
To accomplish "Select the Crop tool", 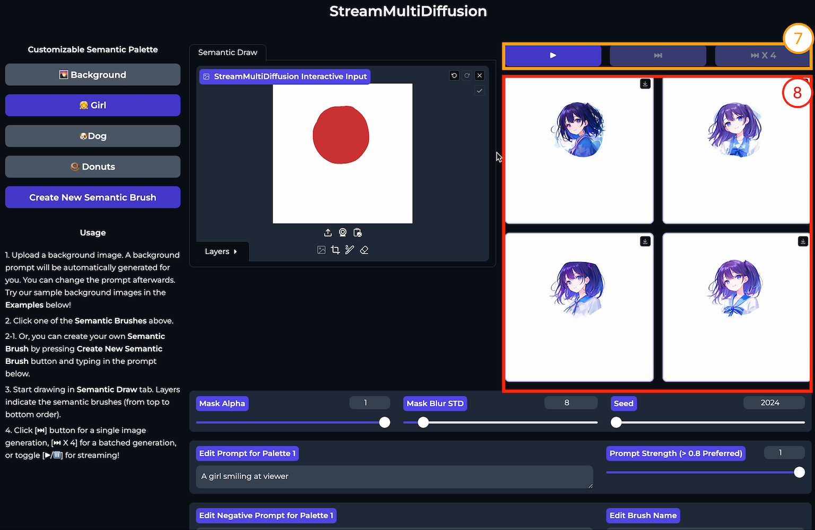I will [335, 250].
